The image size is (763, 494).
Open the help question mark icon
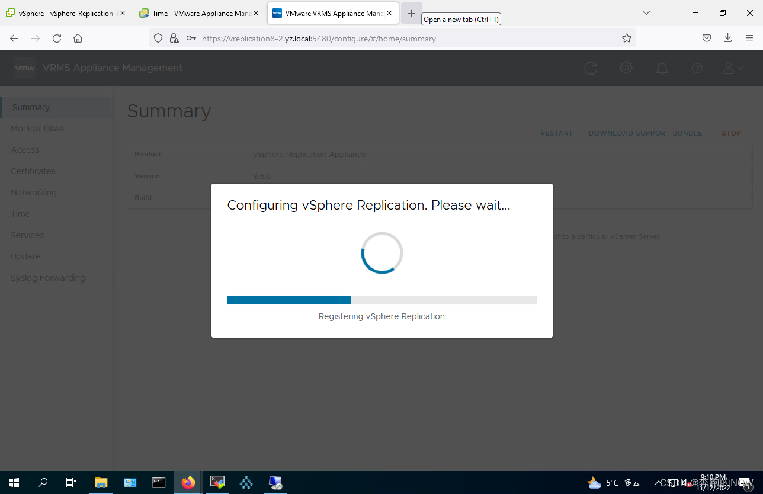pos(697,68)
